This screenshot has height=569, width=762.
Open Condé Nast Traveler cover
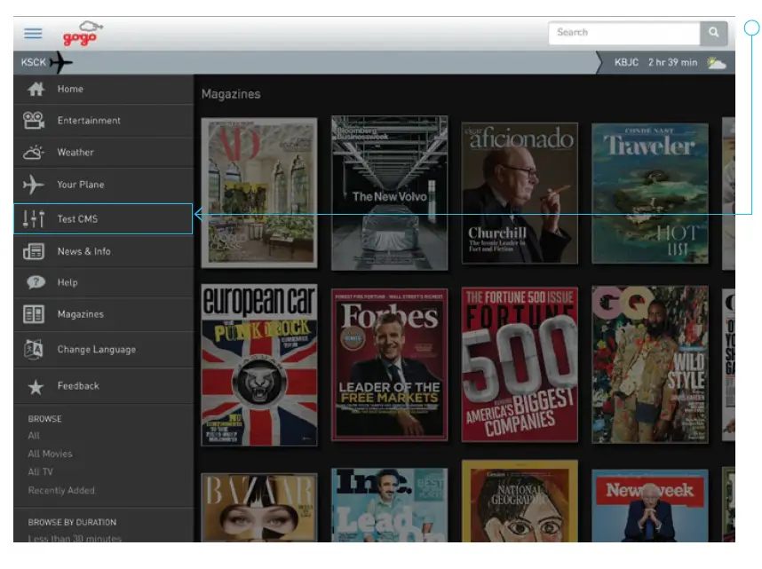coord(650,193)
